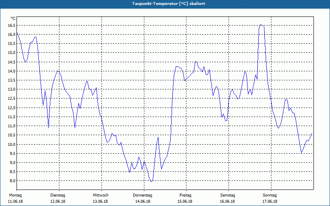
Task: Click the date 15.06.18
Action: click(x=184, y=201)
